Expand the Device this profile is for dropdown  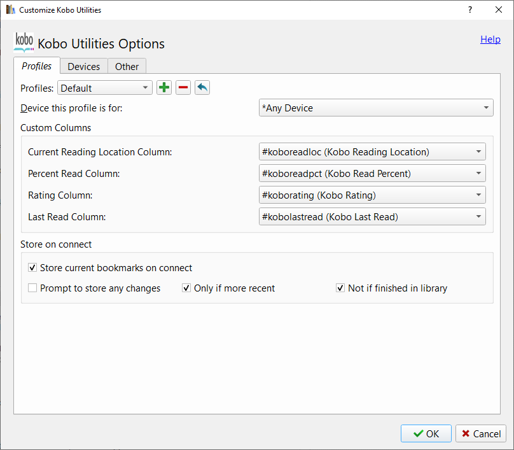point(376,108)
